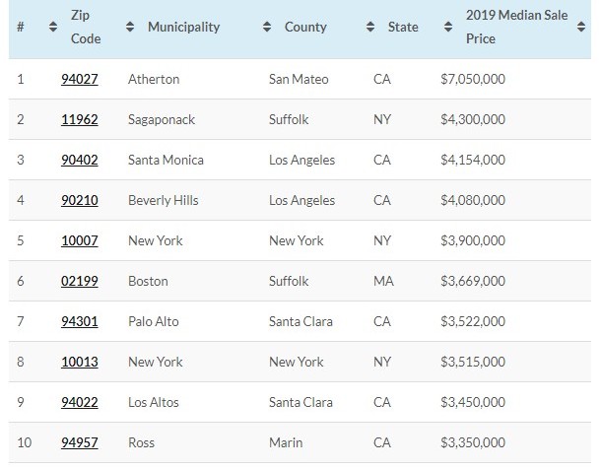Follow the 90402 zip code link
The image size is (602, 469).
(x=79, y=160)
